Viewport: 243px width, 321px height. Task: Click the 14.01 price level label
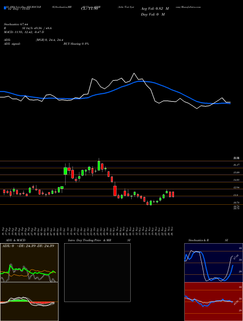(x=237, y=180)
